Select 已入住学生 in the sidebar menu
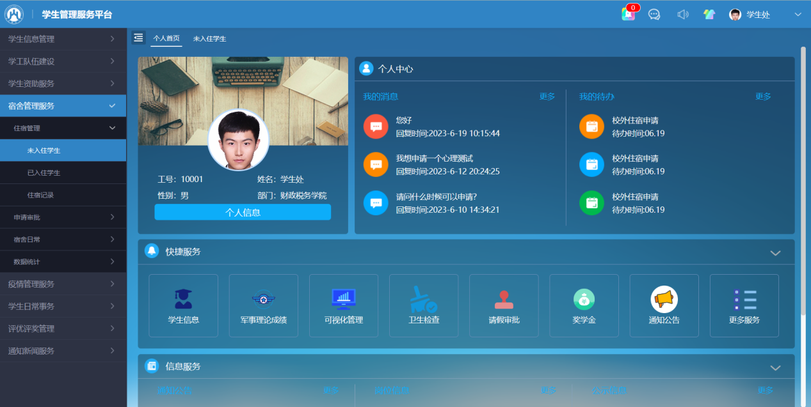This screenshot has height=407, width=811. coord(44,173)
